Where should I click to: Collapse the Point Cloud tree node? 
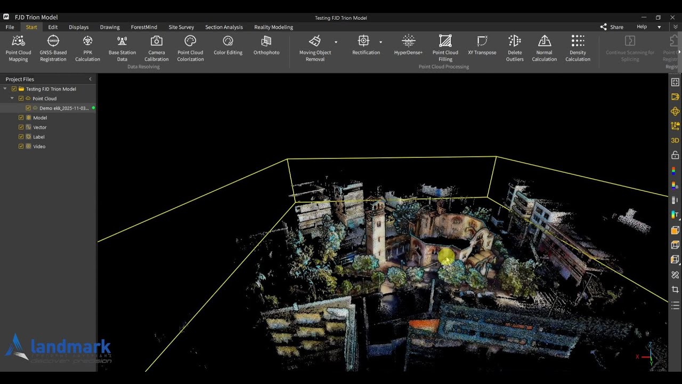click(12, 99)
